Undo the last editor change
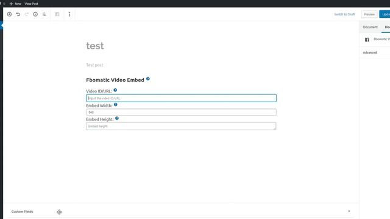This screenshot has width=390, height=219. coord(18,14)
